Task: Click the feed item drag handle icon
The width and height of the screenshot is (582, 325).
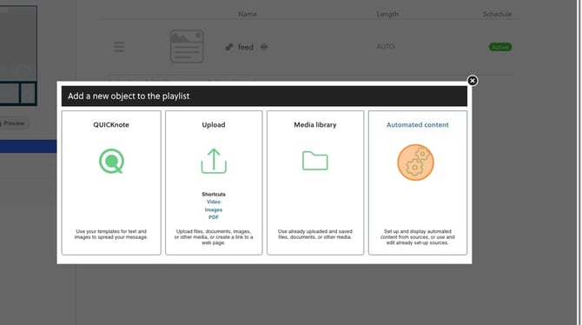Action: (119, 47)
